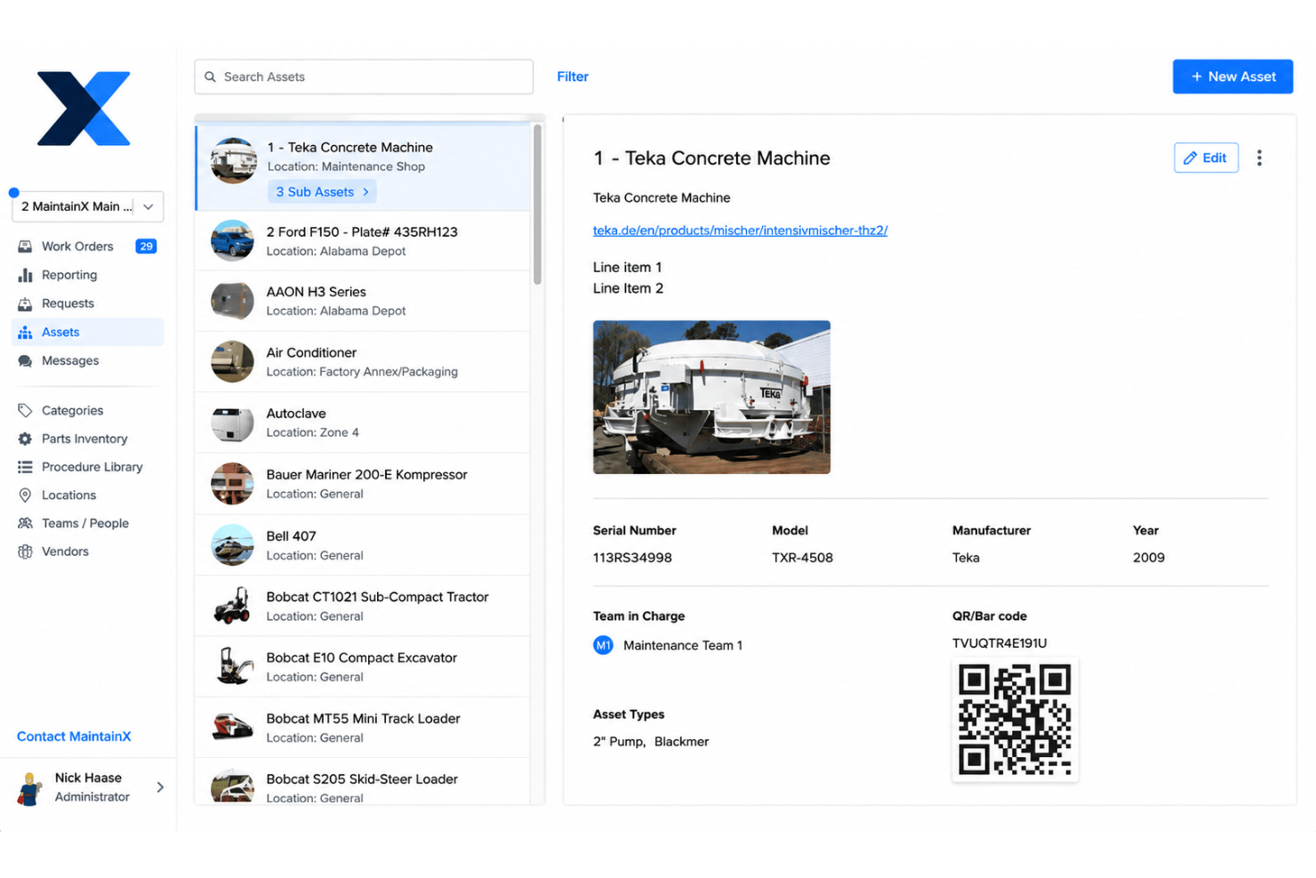This screenshot has width=1316, height=878.
Task: Click the Teams / People icon
Action: click(x=25, y=523)
